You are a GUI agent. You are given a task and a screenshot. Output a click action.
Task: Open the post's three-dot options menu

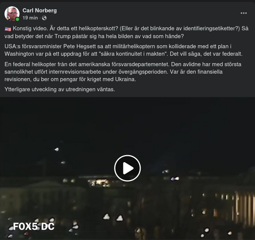(x=244, y=13)
